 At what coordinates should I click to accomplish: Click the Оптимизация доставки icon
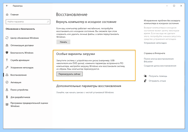coord(7,45)
